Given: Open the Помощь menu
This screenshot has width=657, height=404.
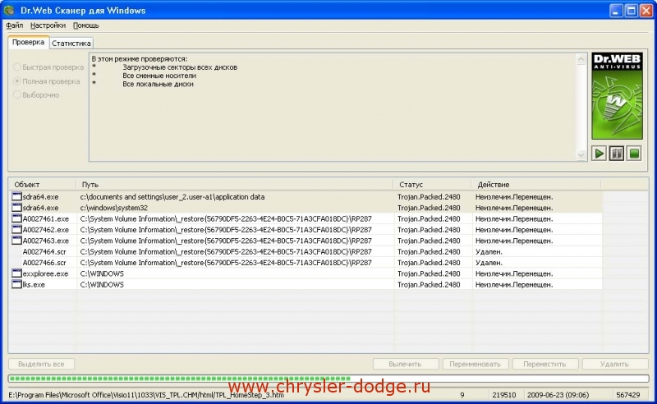Looking at the screenshot, I should [86, 25].
